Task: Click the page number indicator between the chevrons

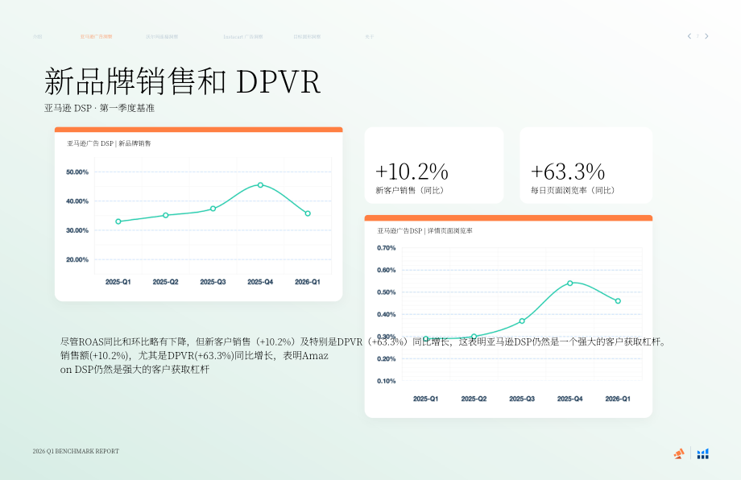Action: (x=698, y=36)
